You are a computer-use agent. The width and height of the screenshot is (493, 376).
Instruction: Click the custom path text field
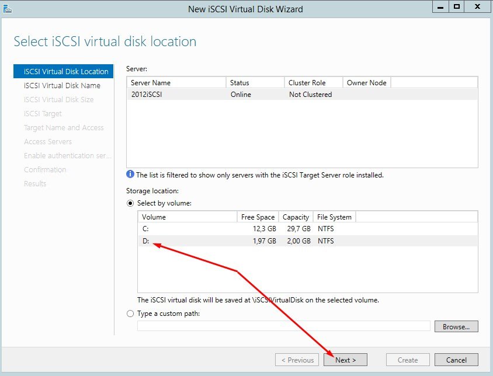point(283,326)
